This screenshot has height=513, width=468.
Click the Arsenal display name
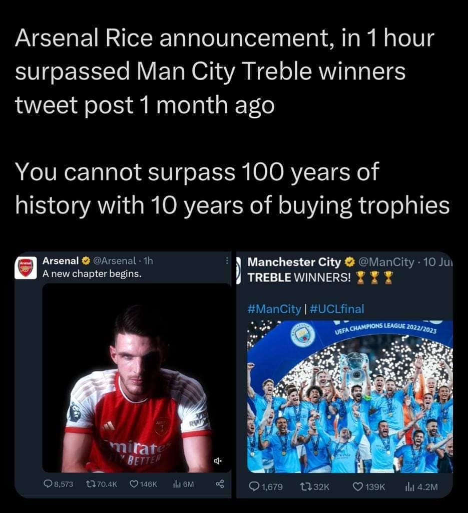61,261
